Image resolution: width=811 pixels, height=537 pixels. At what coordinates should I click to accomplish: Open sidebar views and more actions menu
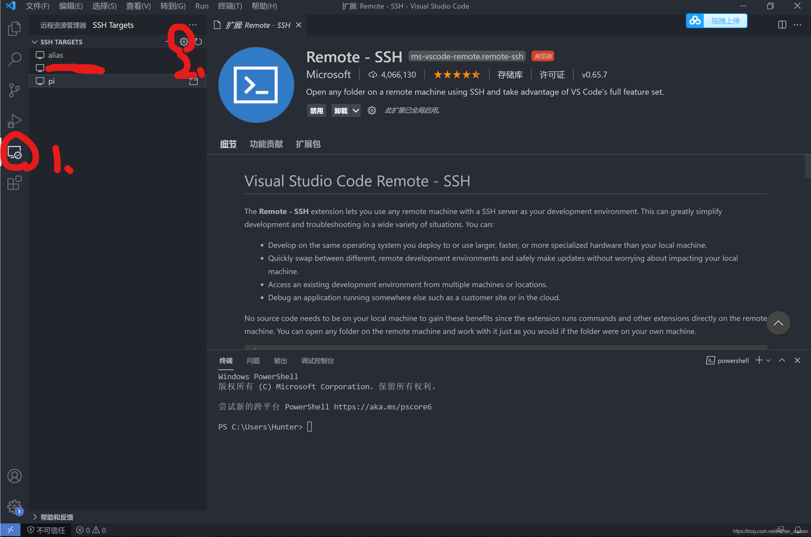point(193,25)
